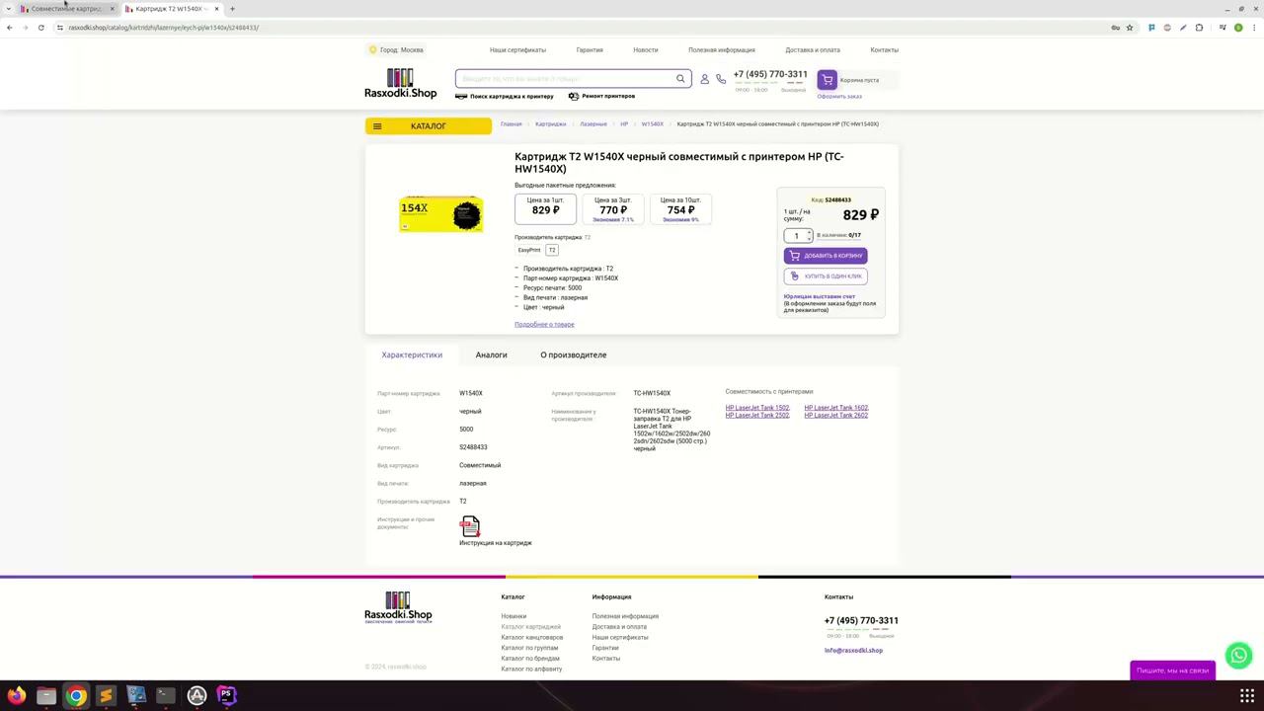This screenshot has width=1264, height=711.
Task: Bookmark page with the star icon
Action: [1130, 28]
